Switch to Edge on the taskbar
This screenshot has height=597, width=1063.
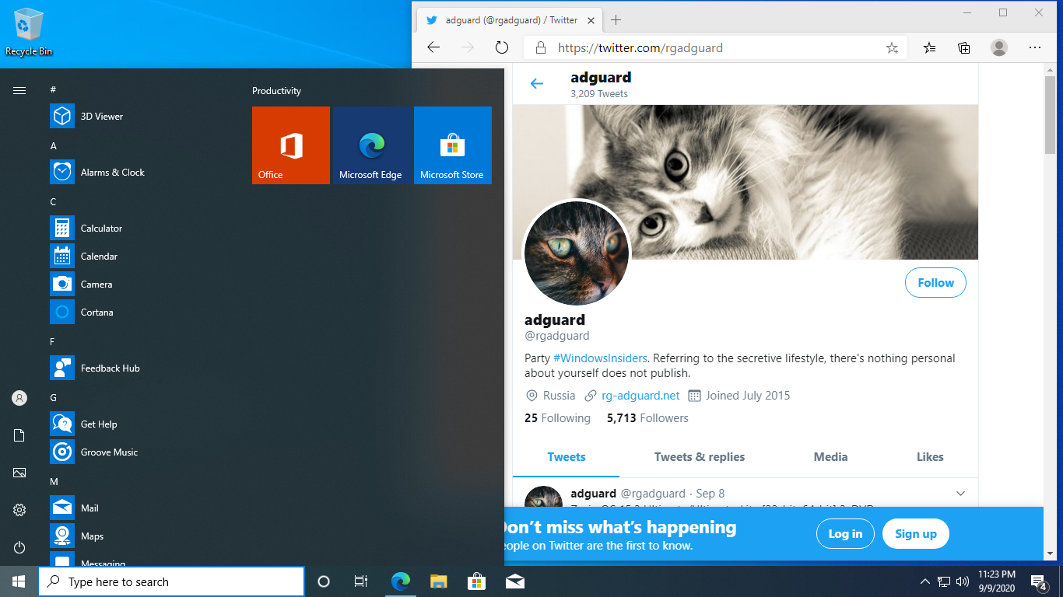[x=400, y=581]
